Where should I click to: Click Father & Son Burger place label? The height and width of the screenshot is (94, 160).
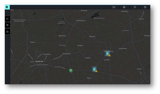pyautogui.click(x=19, y=20)
